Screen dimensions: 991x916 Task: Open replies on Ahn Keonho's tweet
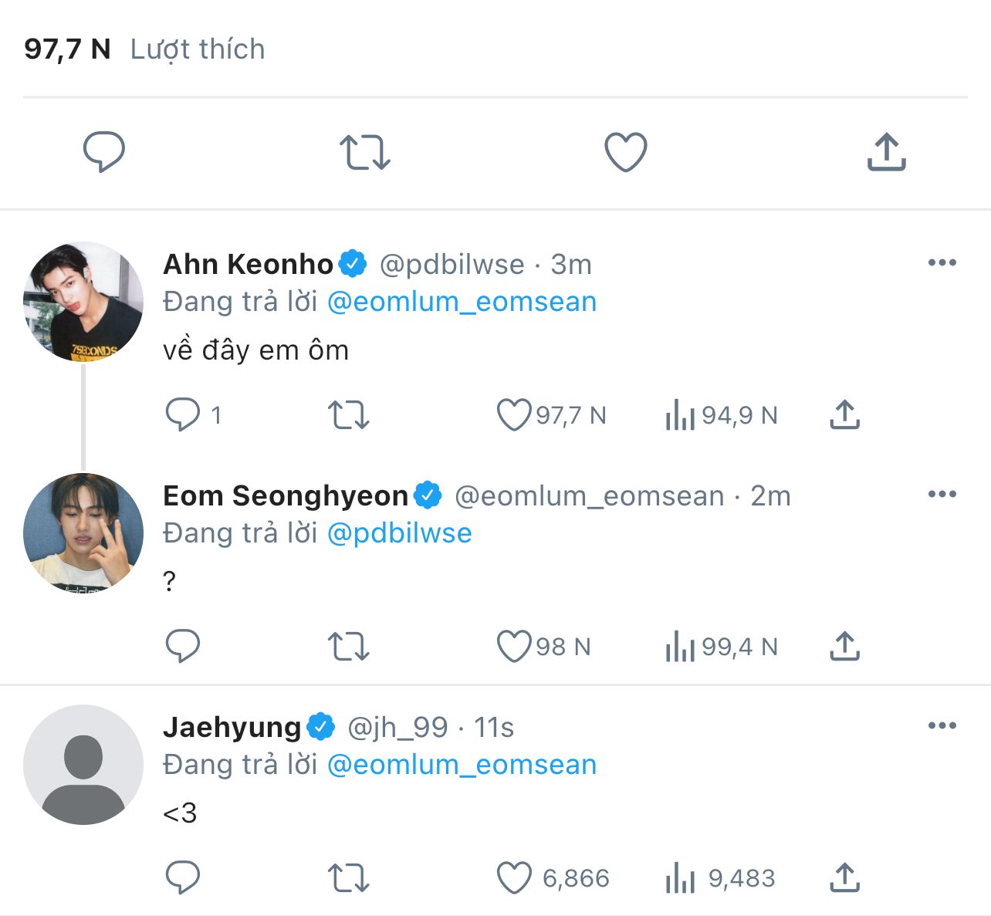(x=183, y=415)
